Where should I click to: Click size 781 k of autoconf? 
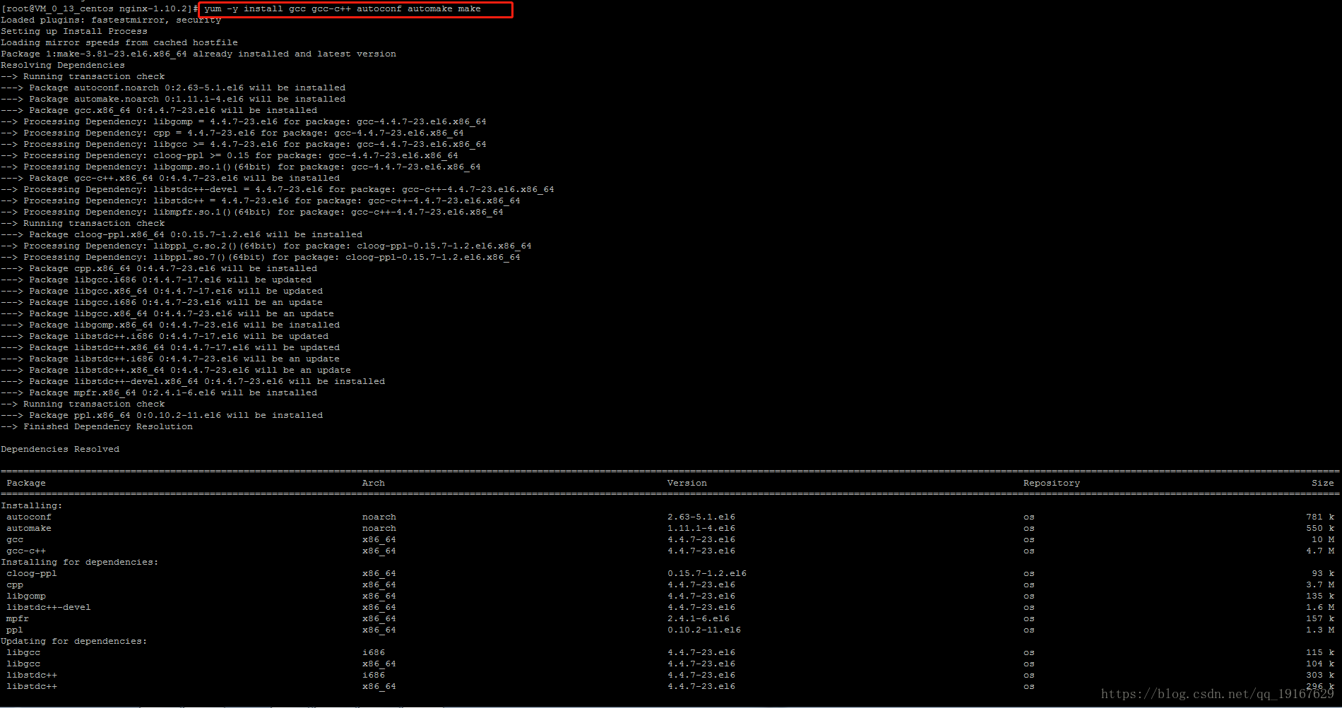click(1320, 517)
